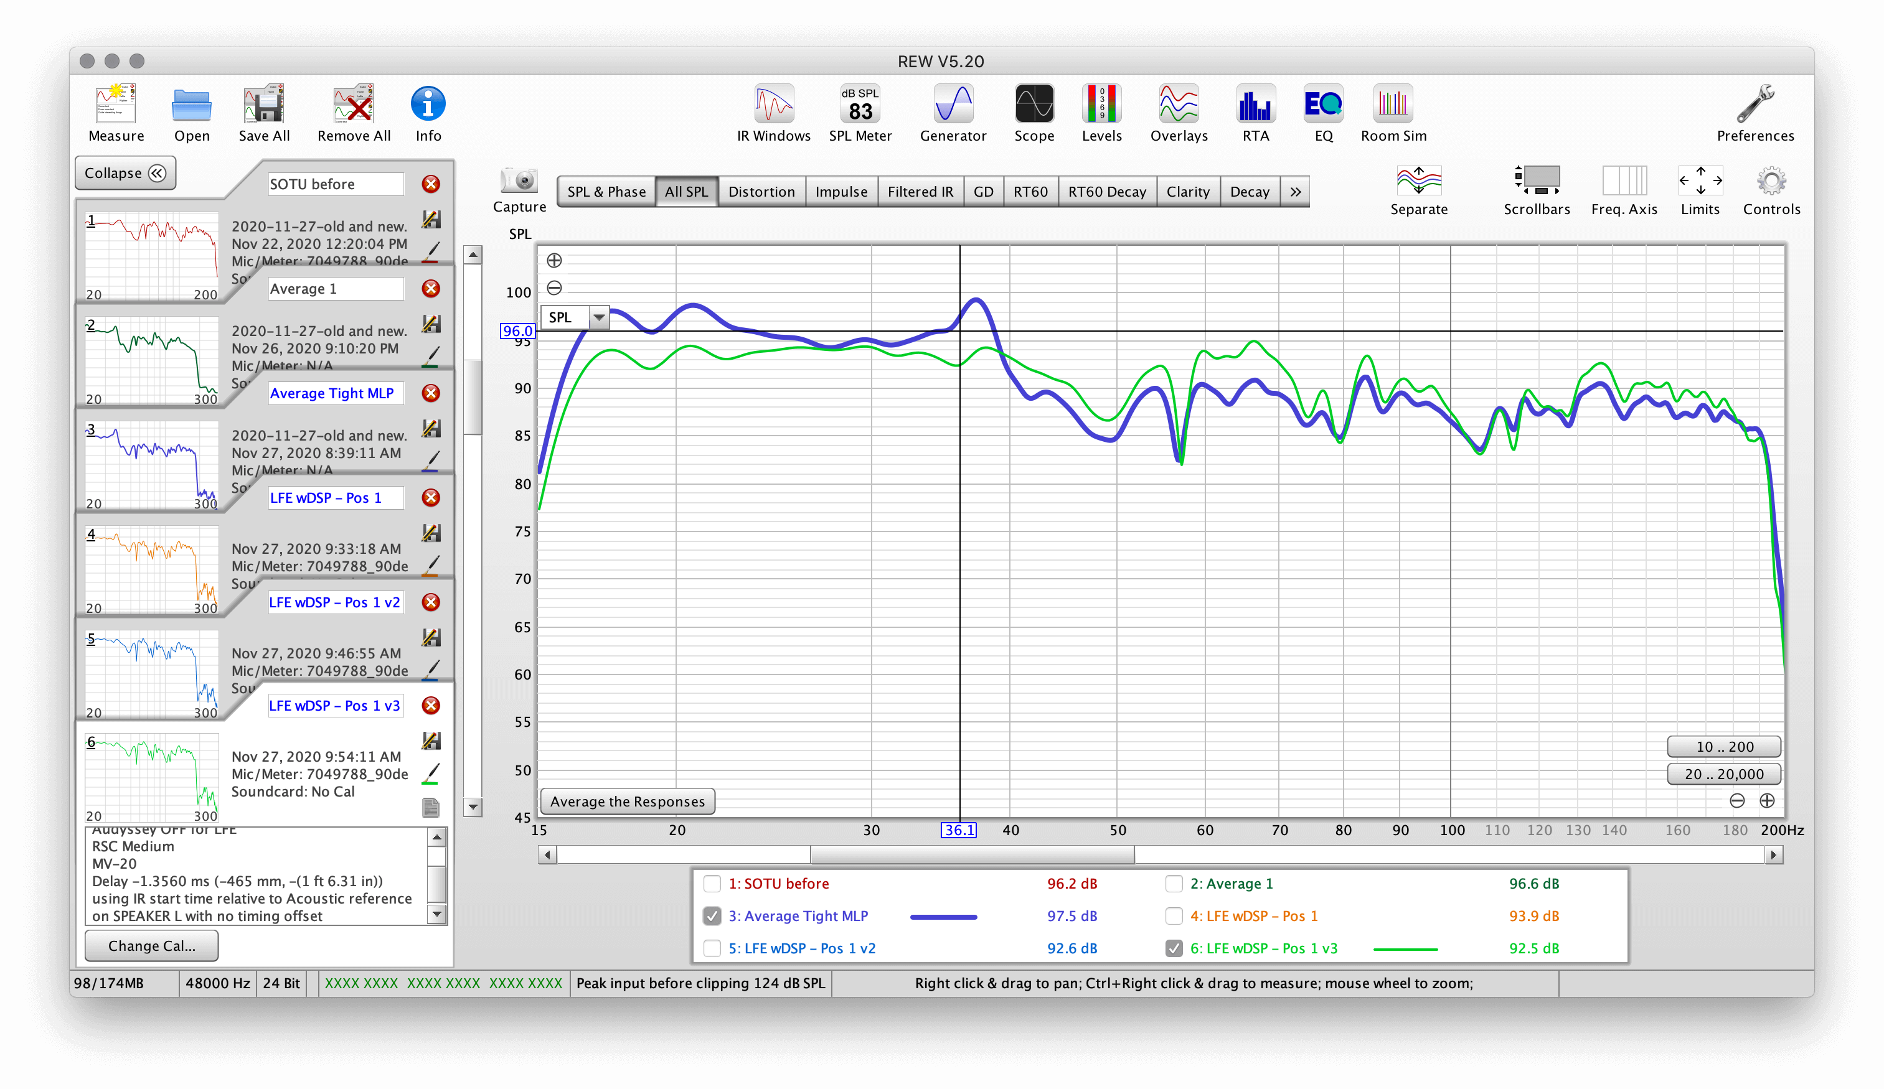The height and width of the screenshot is (1089, 1884).
Task: Click vertical zoom-out minus icon on graph
Action: [554, 287]
